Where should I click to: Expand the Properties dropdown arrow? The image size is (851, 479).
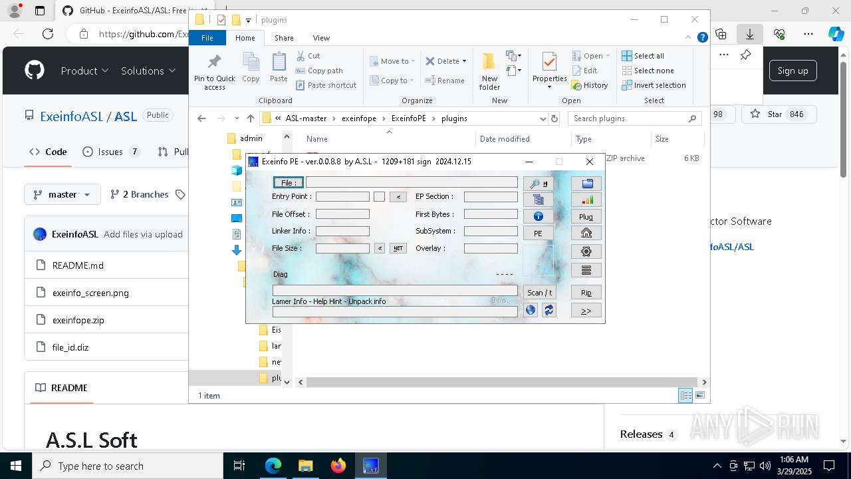point(549,87)
